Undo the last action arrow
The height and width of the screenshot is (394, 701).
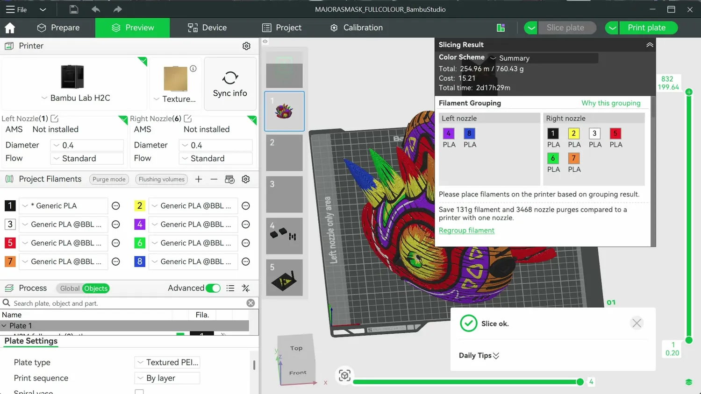pyautogui.click(x=96, y=9)
